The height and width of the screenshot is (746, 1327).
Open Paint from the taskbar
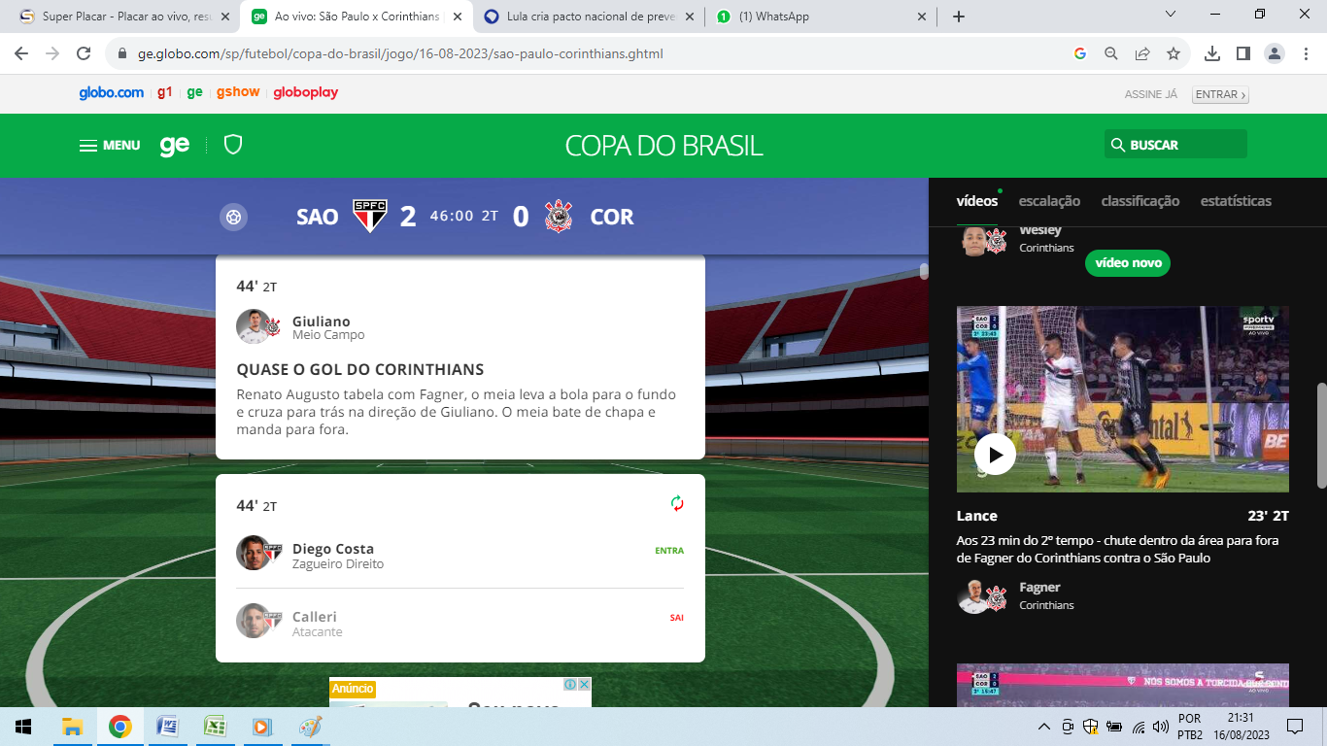click(x=310, y=727)
